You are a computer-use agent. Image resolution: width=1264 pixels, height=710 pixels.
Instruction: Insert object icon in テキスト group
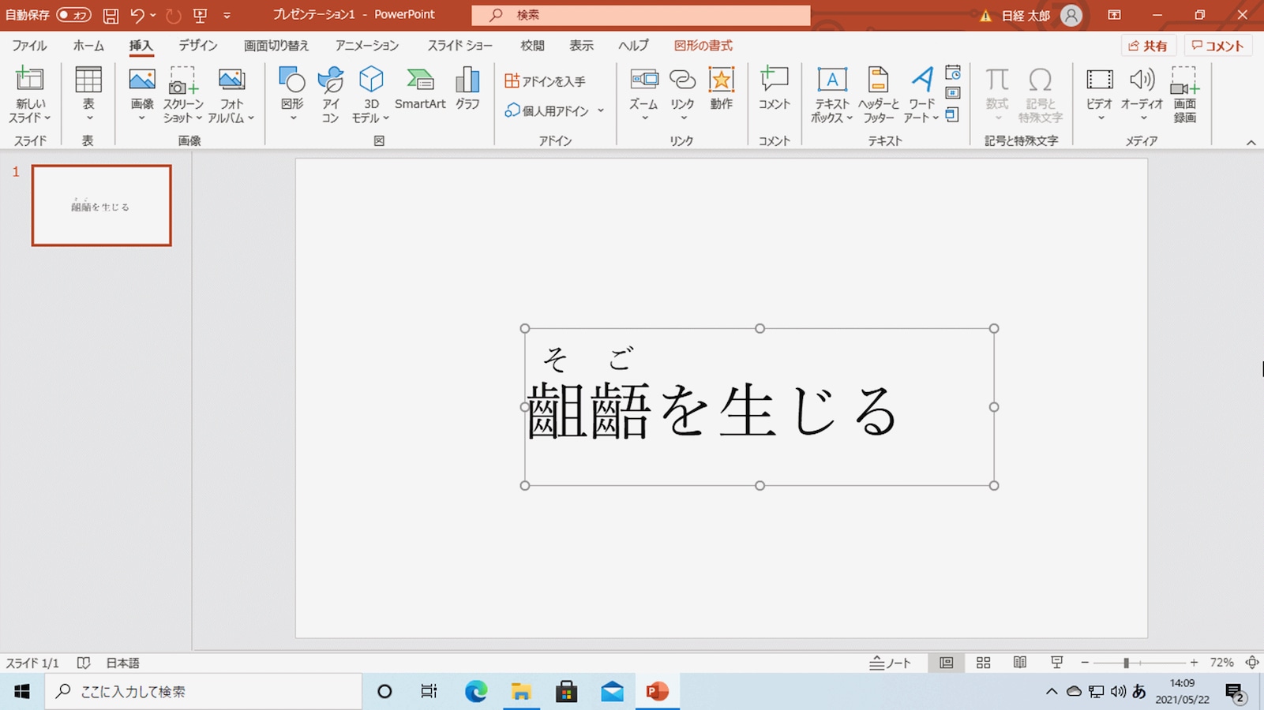(953, 114)
